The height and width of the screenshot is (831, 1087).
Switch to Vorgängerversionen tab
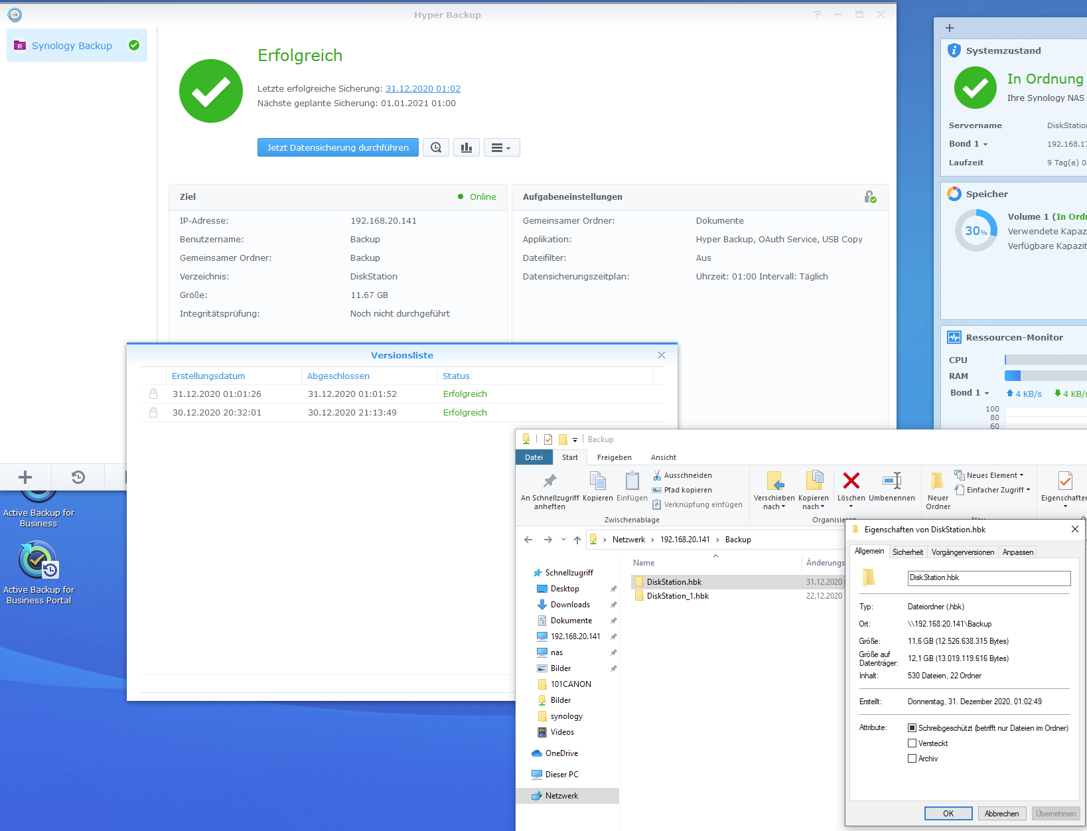point(963,552)
